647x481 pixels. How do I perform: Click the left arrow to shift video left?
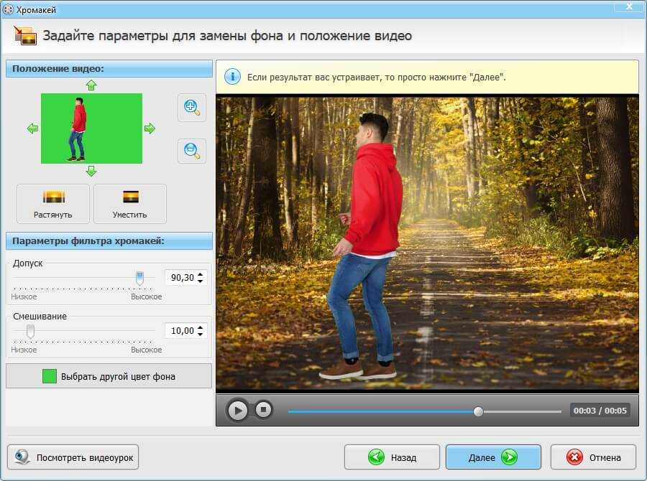(x=32, y=129)
